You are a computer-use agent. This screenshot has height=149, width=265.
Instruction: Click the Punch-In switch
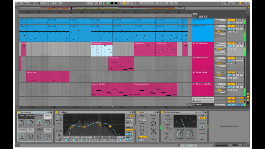[155, 3]
